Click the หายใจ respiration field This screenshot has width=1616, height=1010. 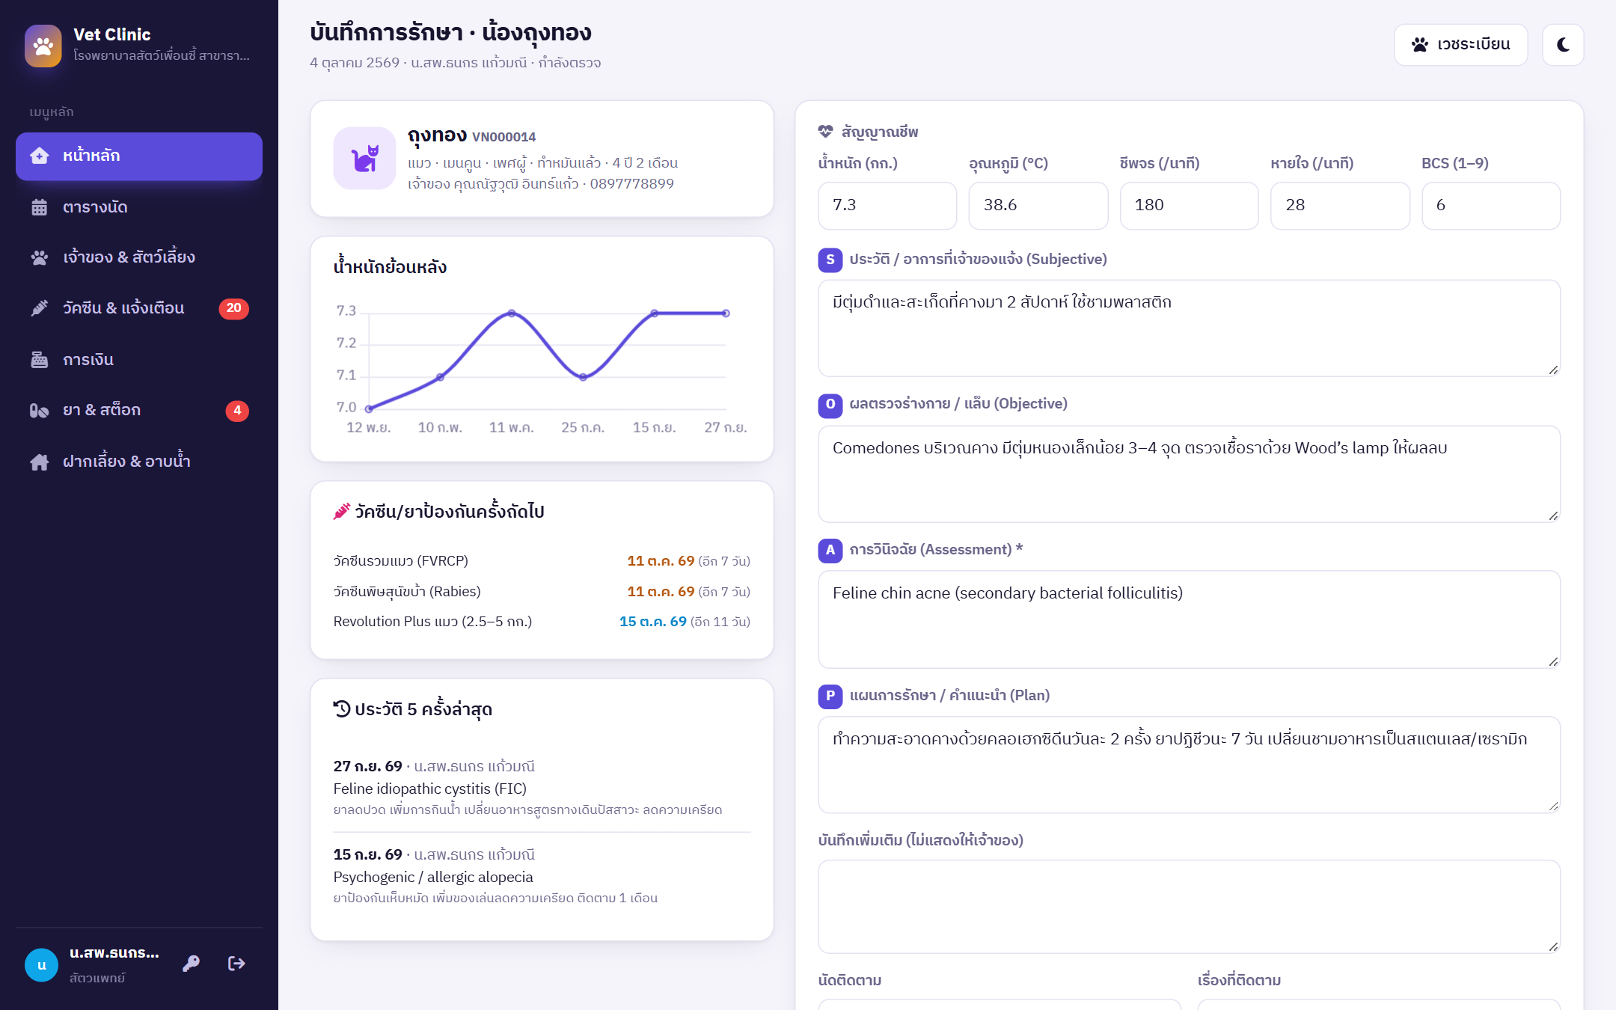1340,206
